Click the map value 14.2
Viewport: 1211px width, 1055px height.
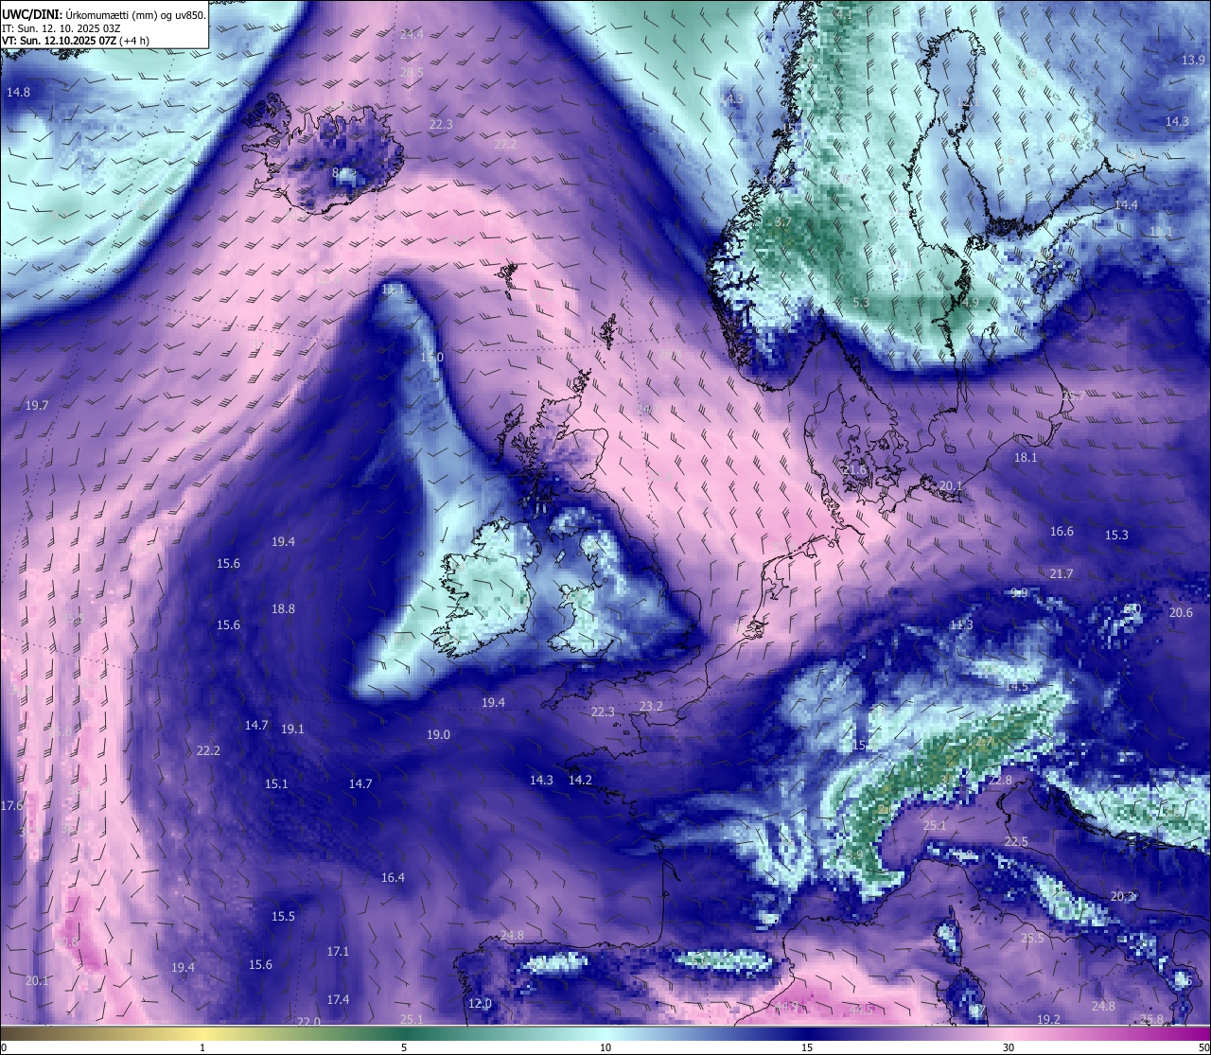580,781
